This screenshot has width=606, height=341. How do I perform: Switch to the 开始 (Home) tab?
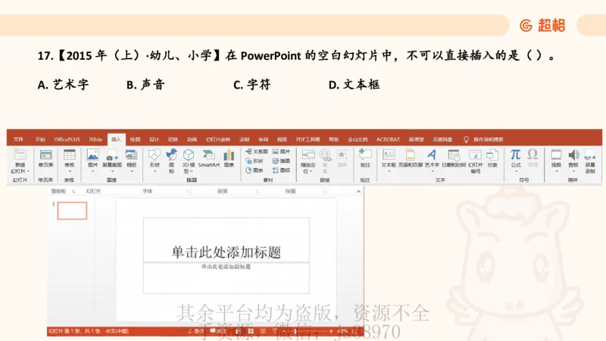click(40, 139)
